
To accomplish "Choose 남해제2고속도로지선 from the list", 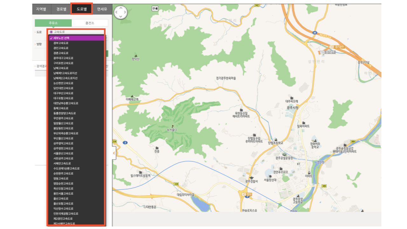I will pos(76,78).
